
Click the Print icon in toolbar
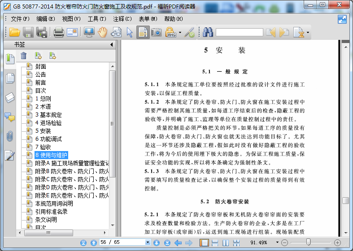pos(59,32)
